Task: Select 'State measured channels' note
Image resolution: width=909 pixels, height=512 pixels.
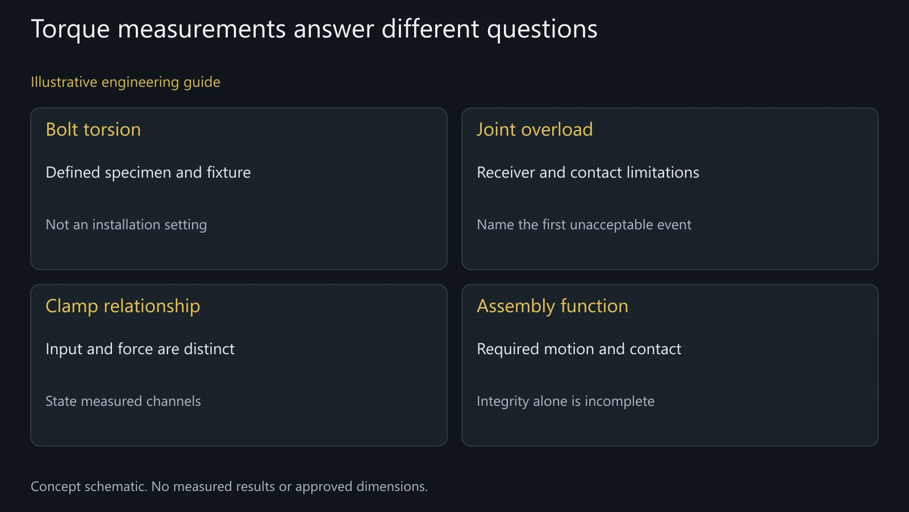Action: point(123,401)
